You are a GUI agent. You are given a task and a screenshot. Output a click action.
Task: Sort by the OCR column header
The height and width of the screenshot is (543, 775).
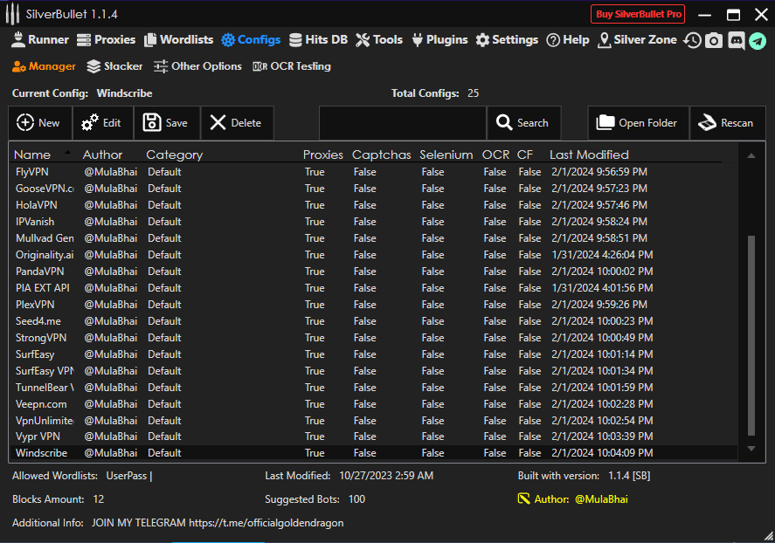495,155
